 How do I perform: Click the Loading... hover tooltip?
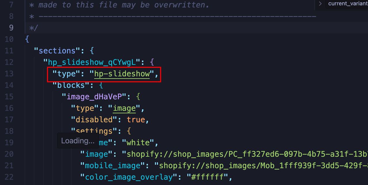click(78, 141)
